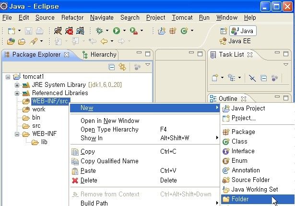Click the New Java Package toolbar icon
Image resolution: width=295 pixels, height=206 pixels.
(173, 31)
